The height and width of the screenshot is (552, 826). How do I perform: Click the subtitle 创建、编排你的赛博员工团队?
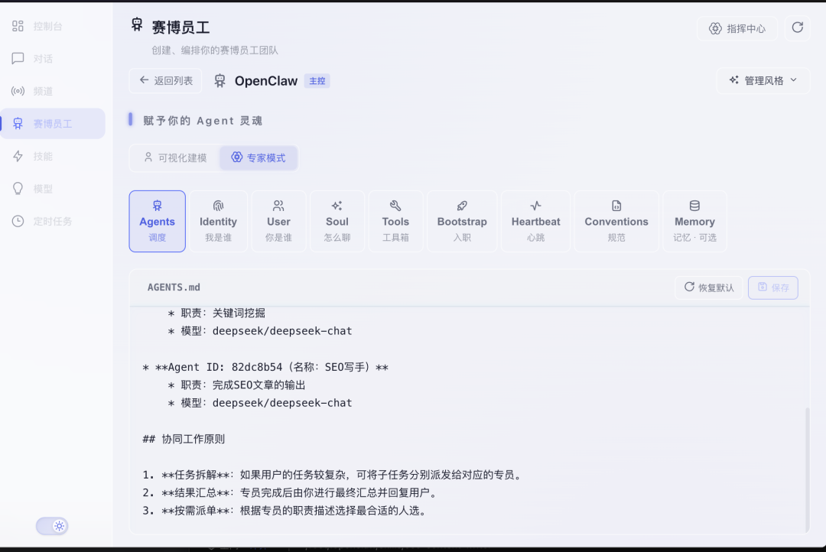215,50
